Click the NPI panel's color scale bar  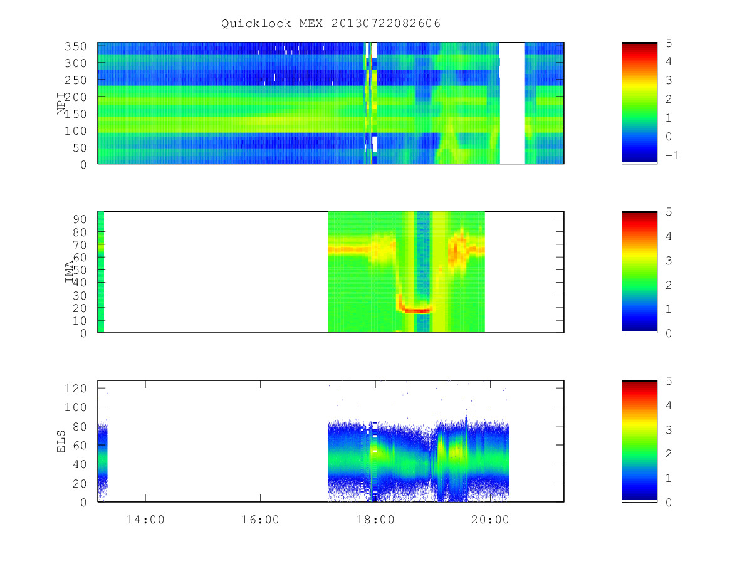(x=639, y=103)
